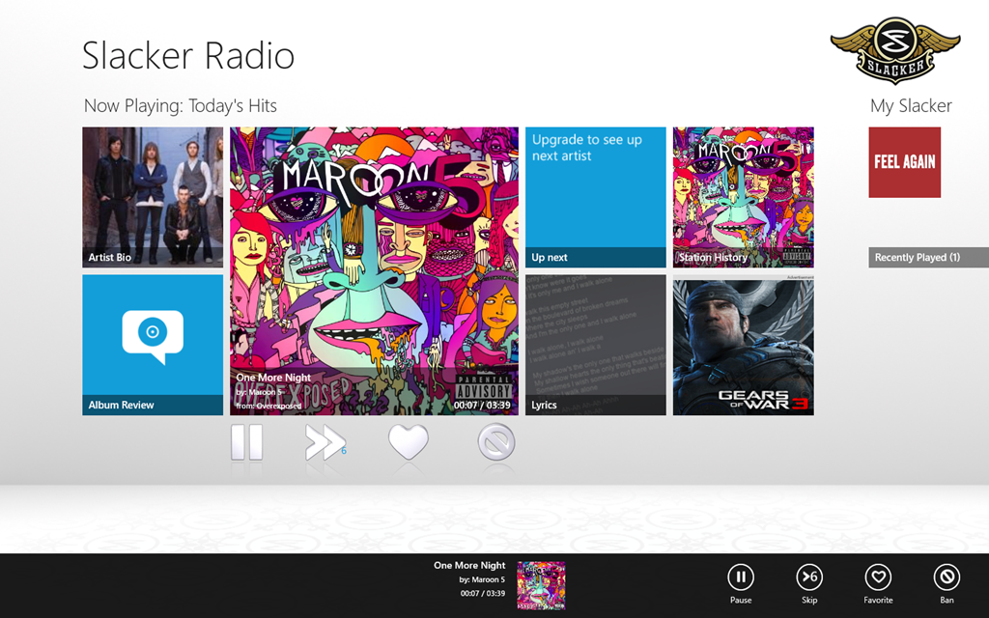Screen dimensions: 989x618
Task: Favorite the song with large heart icon
Action: 409,441
